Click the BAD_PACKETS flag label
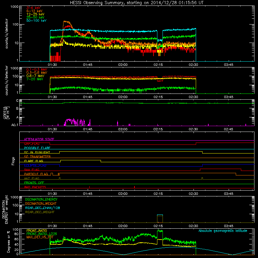Viewport: 258px width, 258px height. point(35,187)
